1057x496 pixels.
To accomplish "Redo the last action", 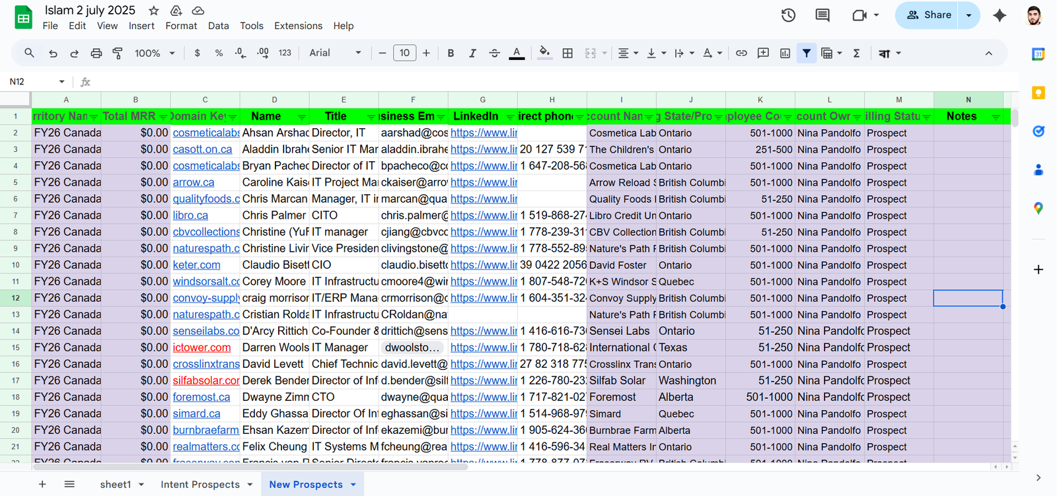I will [74, 53].
